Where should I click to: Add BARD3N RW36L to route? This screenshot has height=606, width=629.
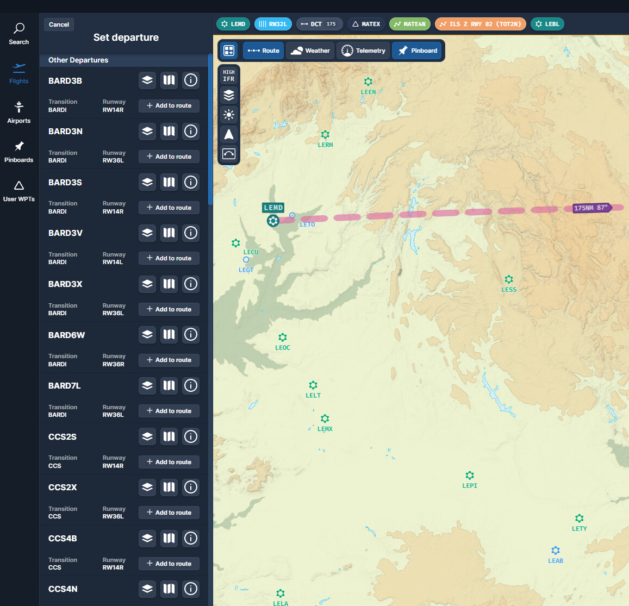(169, 157)
